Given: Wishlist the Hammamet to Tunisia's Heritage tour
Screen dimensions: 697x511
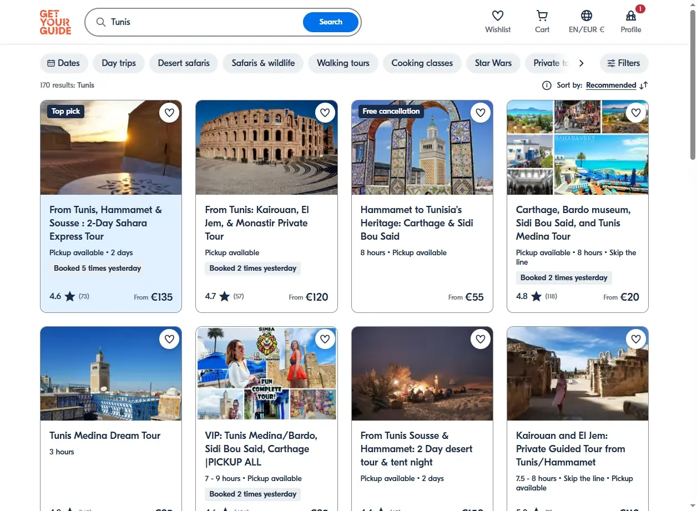Looking at the screenshot, I should 481,113.
